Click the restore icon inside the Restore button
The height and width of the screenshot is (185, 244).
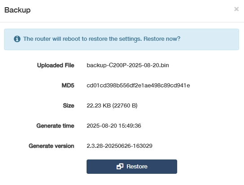click(120, 167)
